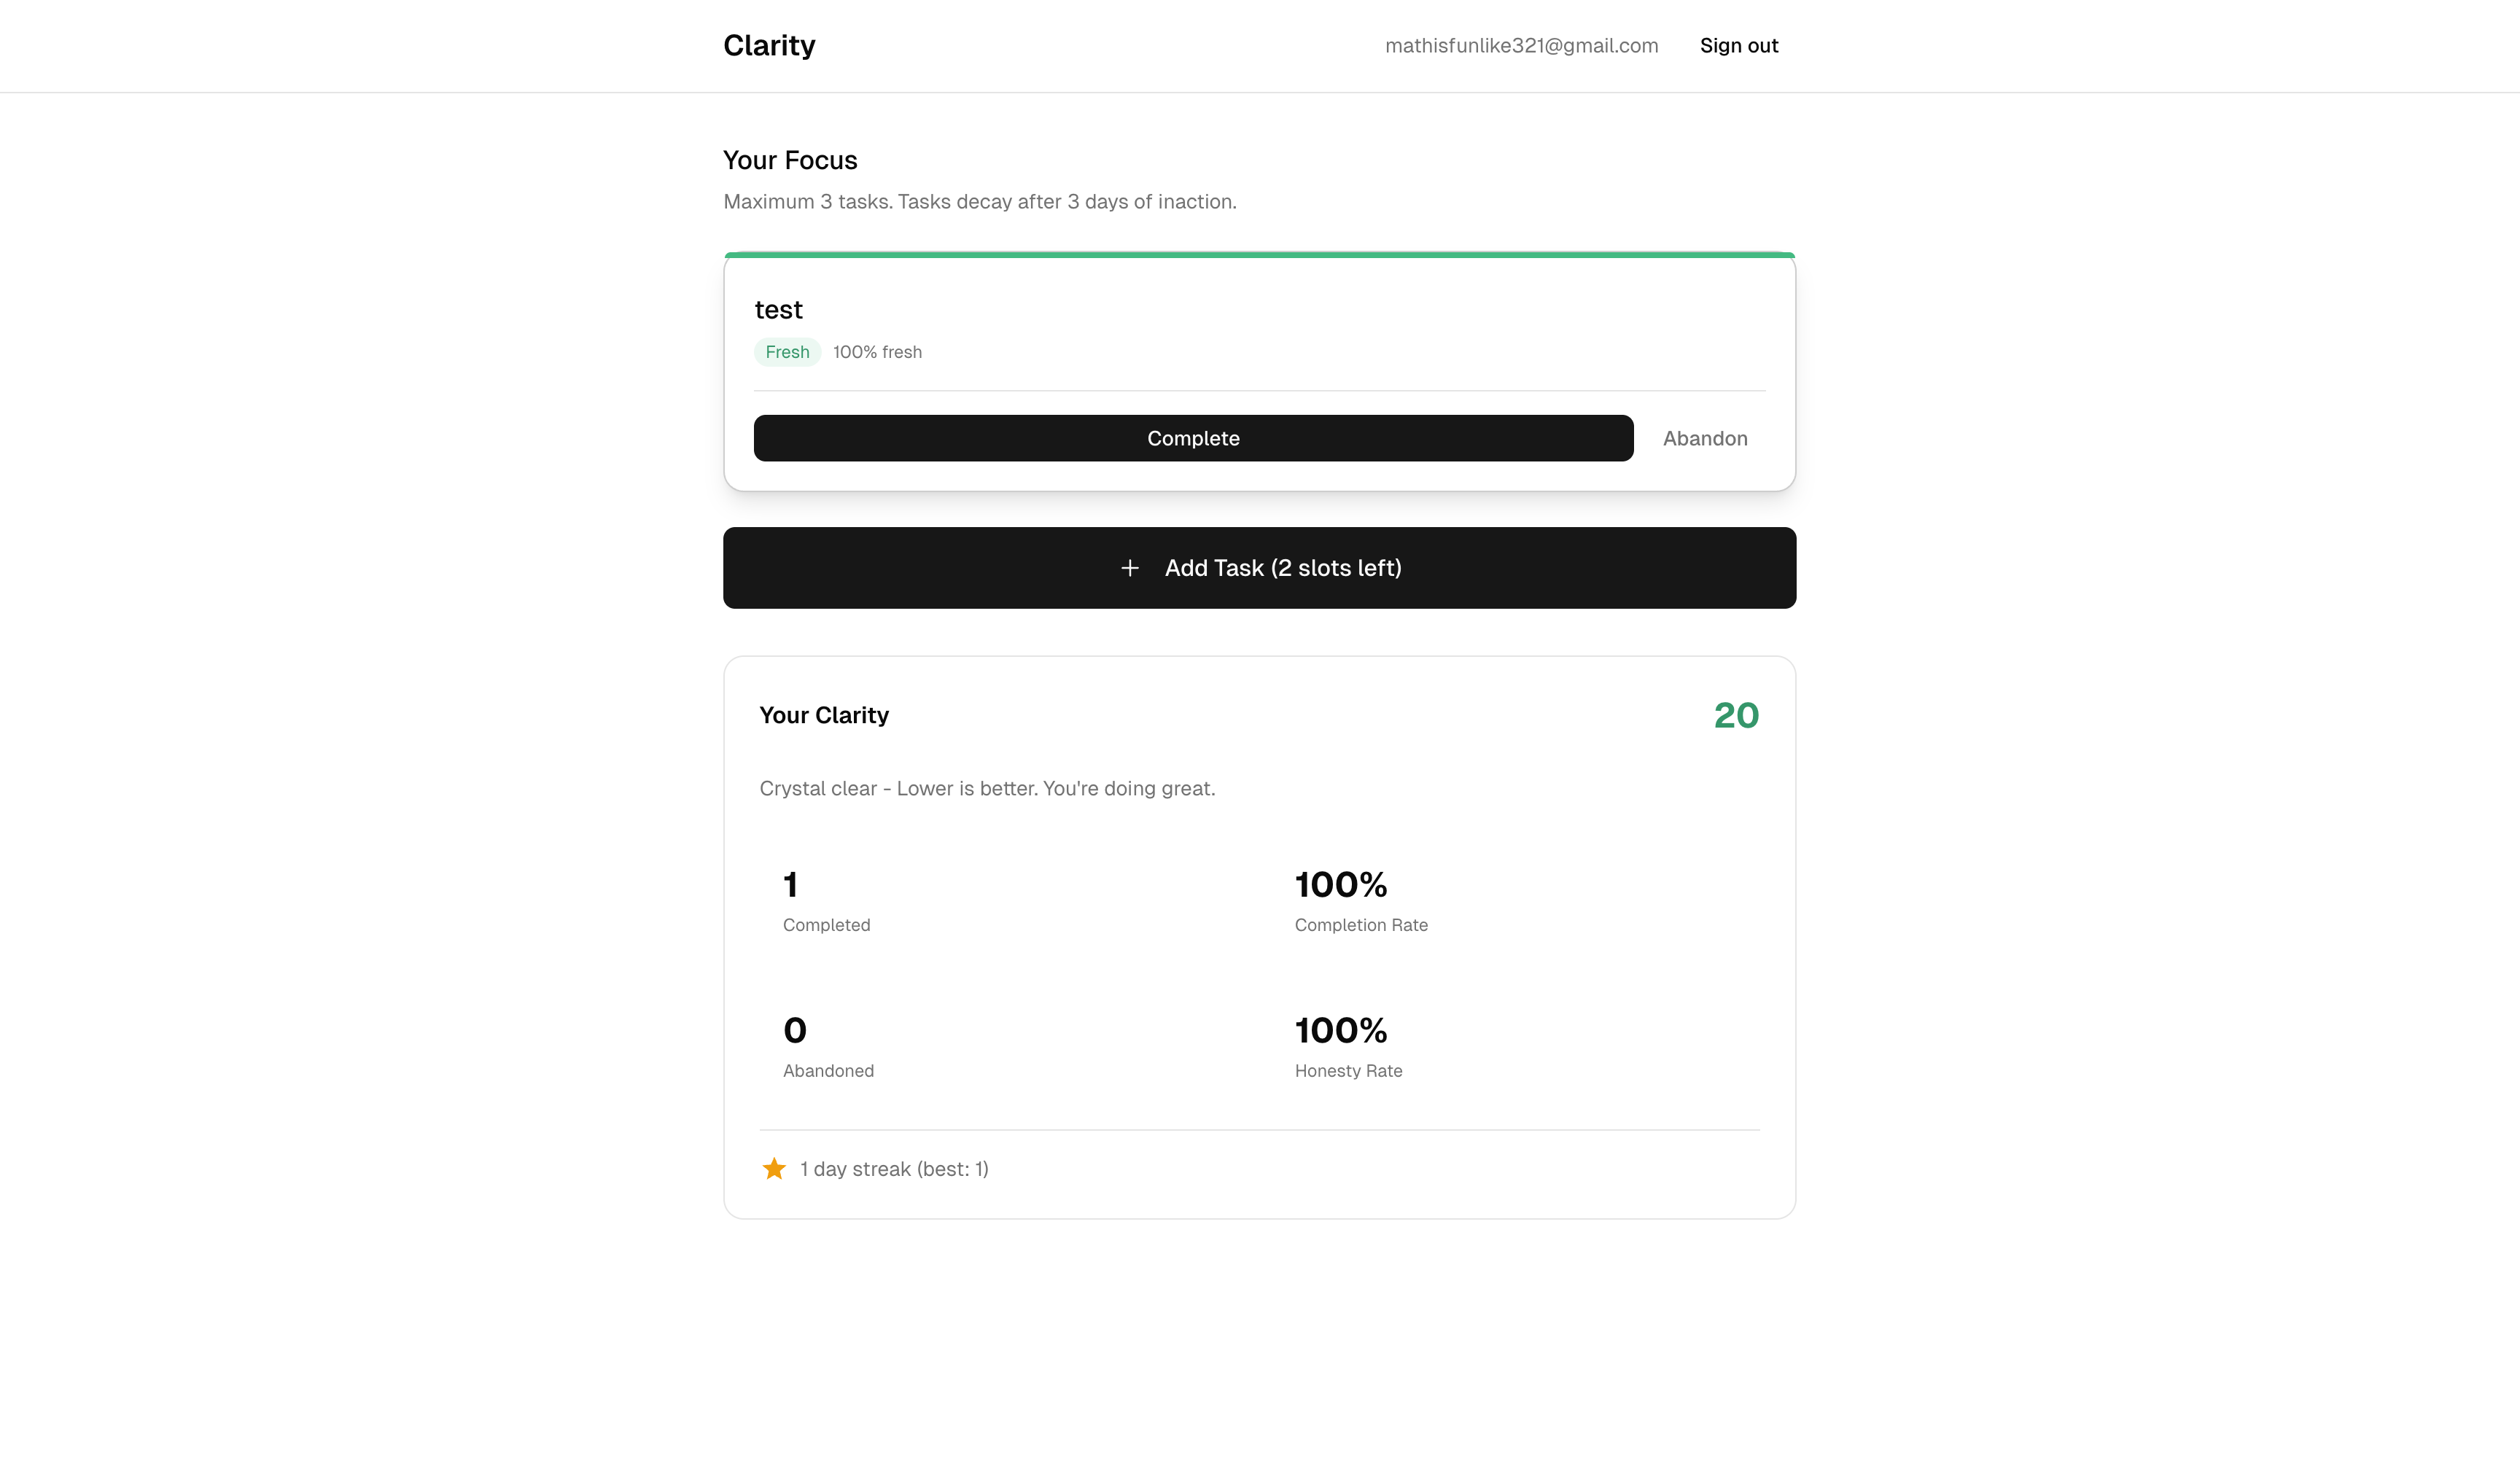Click the Fresh status badge on the test task
The image size is (2520, 1461).
point(787,351)
